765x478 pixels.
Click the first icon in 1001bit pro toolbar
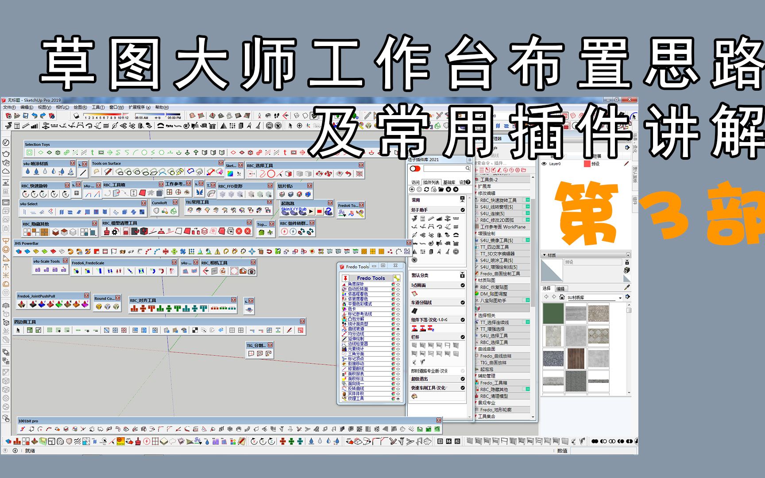click(x=22, y=429)
